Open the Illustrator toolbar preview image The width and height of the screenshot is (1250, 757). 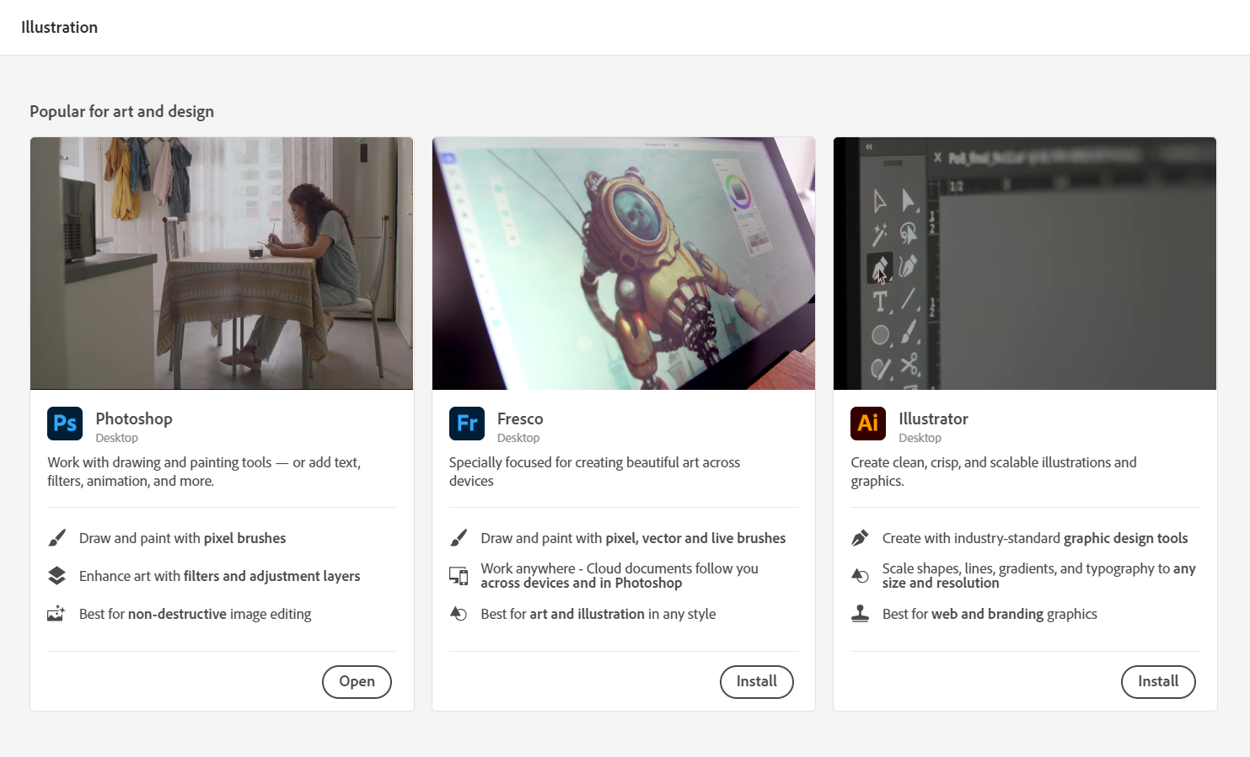1025,264
